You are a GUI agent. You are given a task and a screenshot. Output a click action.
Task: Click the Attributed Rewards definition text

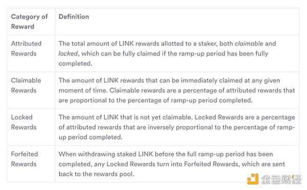coord(167,53)
